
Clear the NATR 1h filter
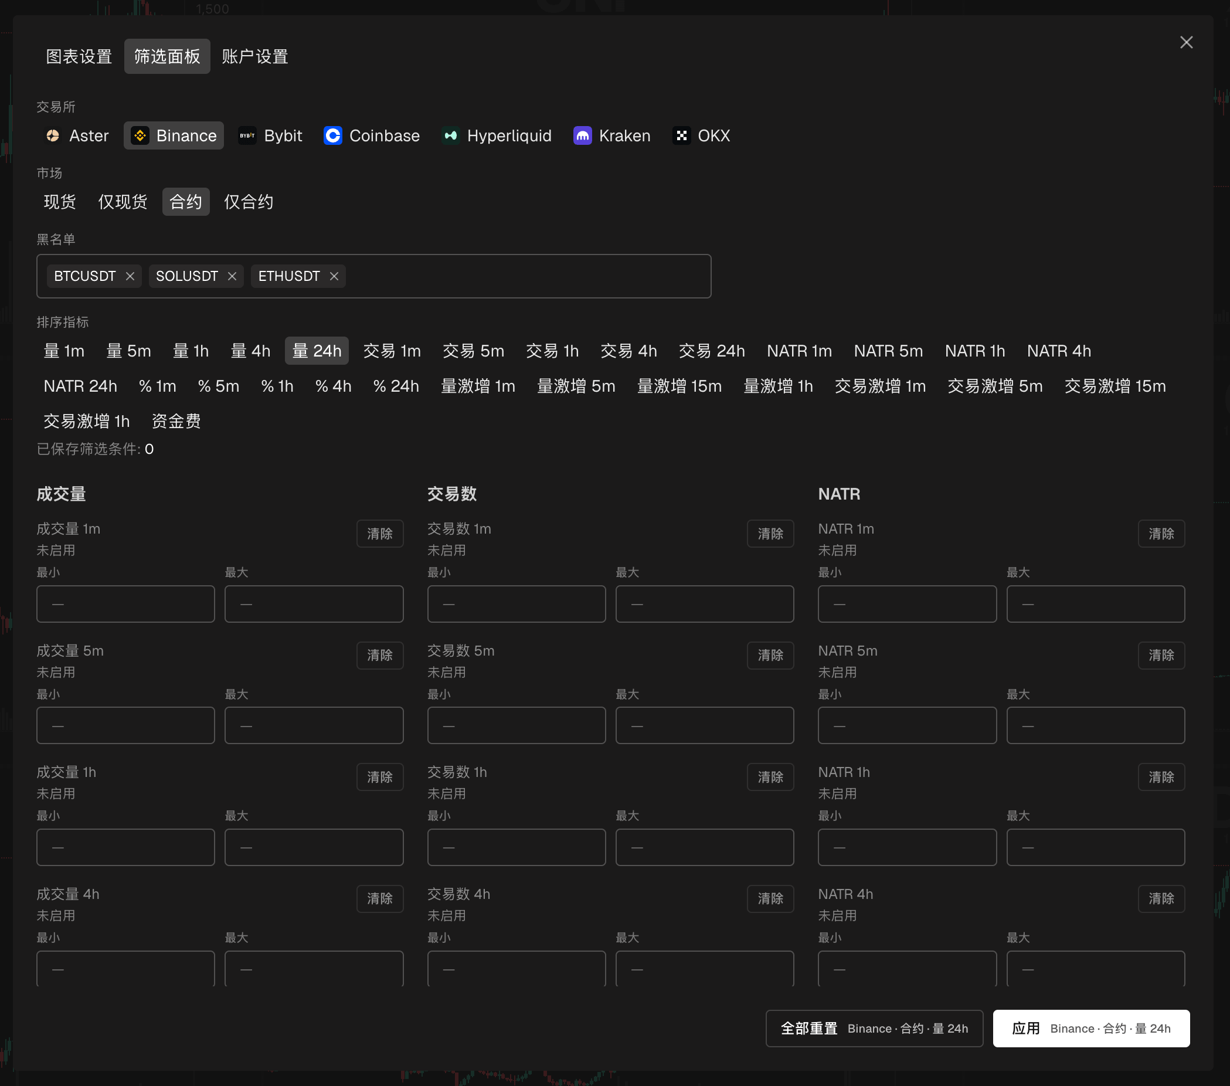pos(1161,776)
